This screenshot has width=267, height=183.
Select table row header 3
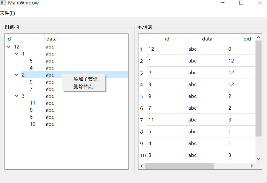pos(143,73)
